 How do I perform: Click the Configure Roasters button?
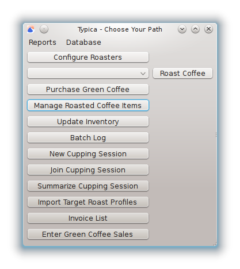(x=88, y=57)
